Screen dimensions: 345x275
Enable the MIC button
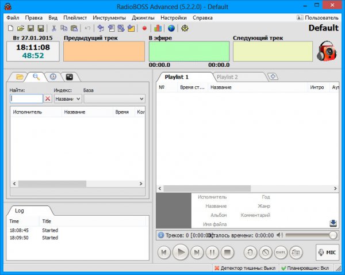tap(327, 253)
